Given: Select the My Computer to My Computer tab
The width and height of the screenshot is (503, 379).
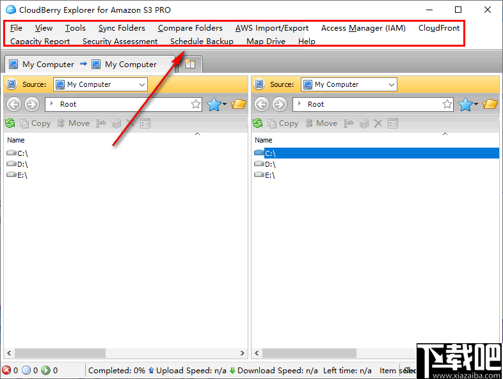Looking at the screenshot, I should coord(90,65).
